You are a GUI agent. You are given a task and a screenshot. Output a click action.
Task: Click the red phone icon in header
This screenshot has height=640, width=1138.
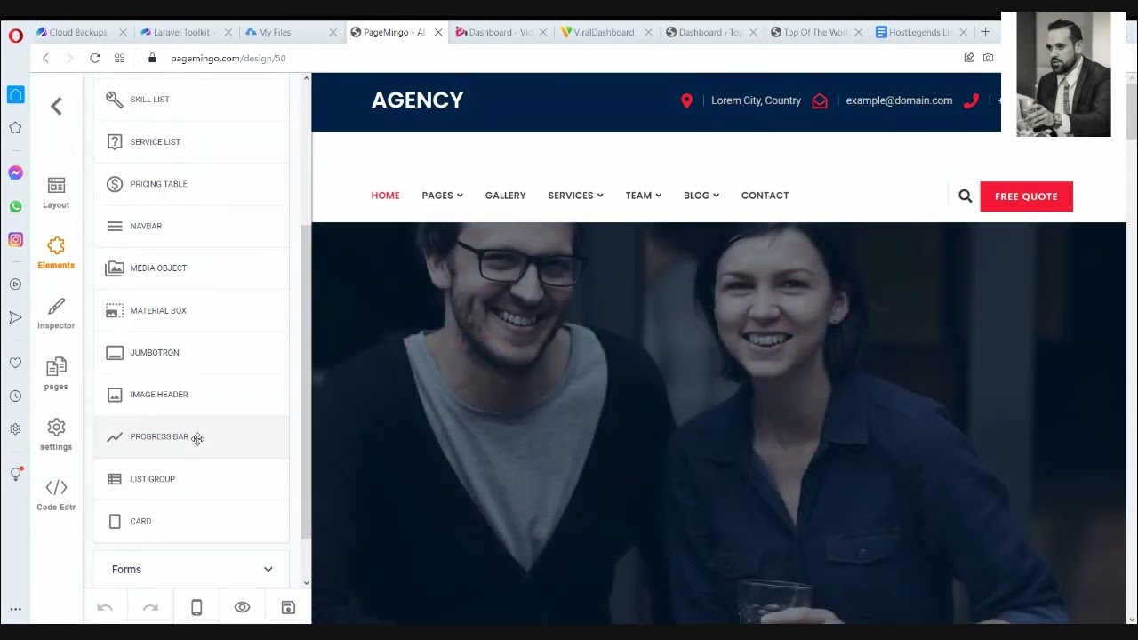[x=971, y=100]
